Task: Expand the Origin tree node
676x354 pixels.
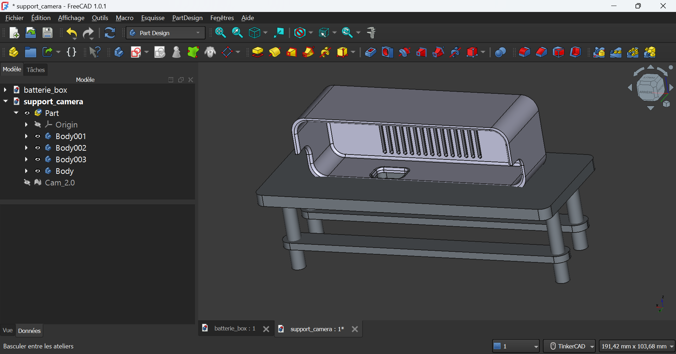Action: pyautogui.click(x=26, y=125)
